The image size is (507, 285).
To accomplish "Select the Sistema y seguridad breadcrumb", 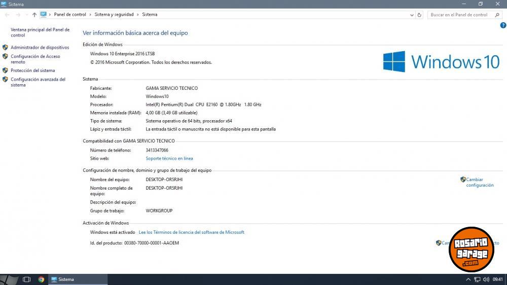I will [114, 15].
